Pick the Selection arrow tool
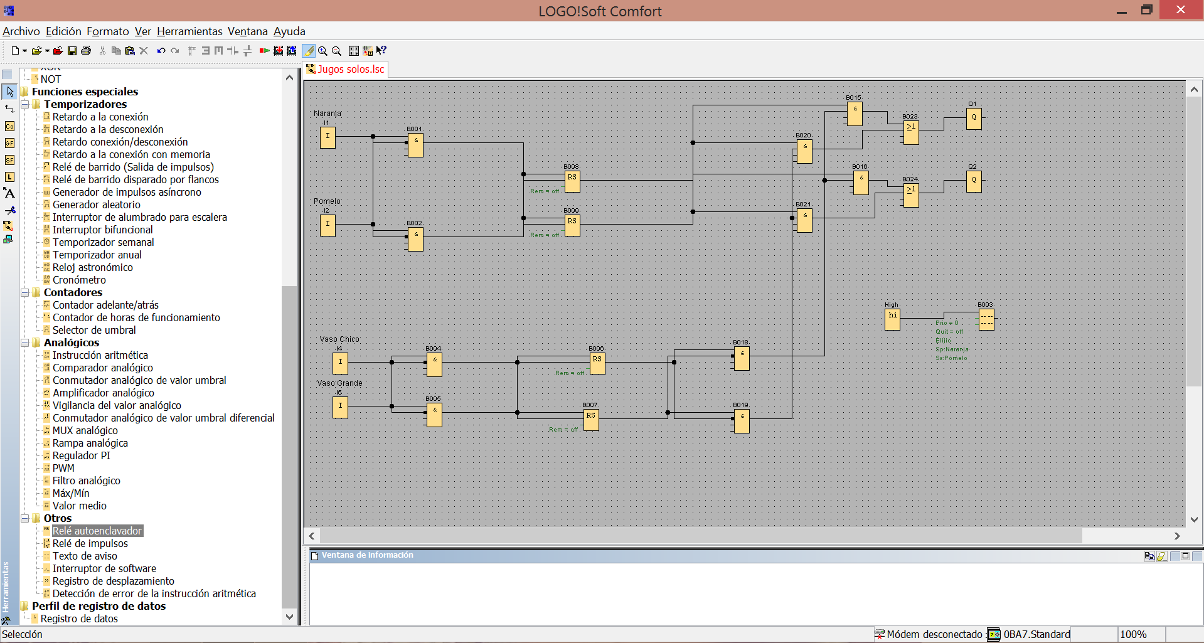 click(x=9, y=92)
